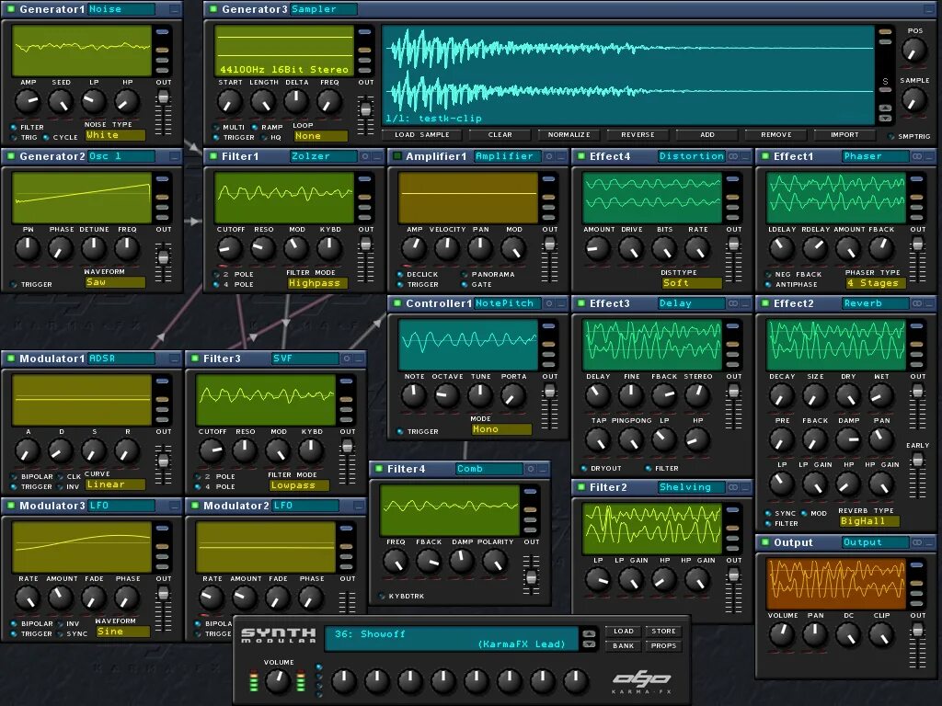This screenshot has width=942, height=706.
Task: Open Distortion DISTTYPE Soft dropdown
Action: point(691,283)
